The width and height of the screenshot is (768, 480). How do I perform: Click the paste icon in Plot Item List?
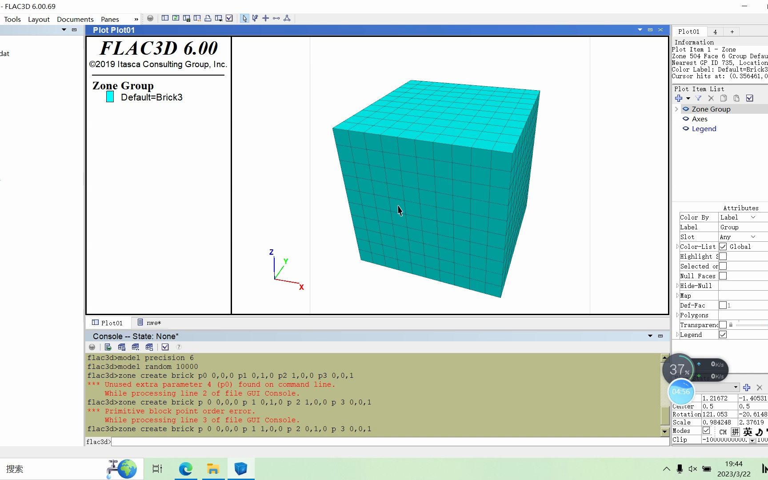pyautogui.click(x=736, y=98)
